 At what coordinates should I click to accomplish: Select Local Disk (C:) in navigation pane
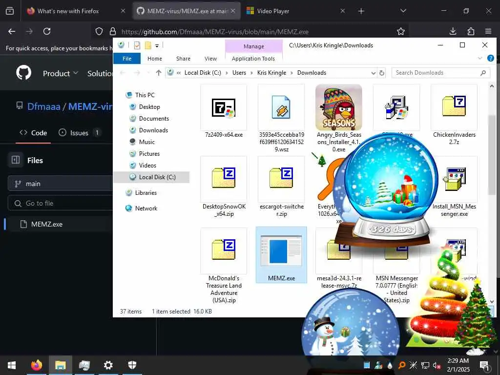(x=152, y=177)
